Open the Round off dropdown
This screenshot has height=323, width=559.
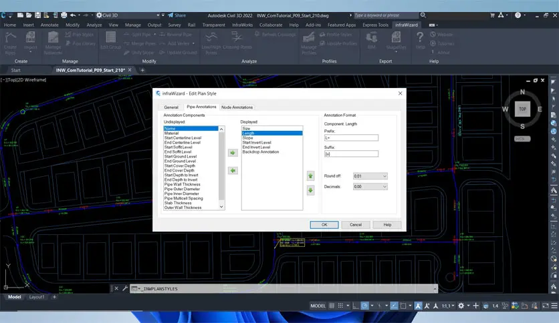[370, 176]
